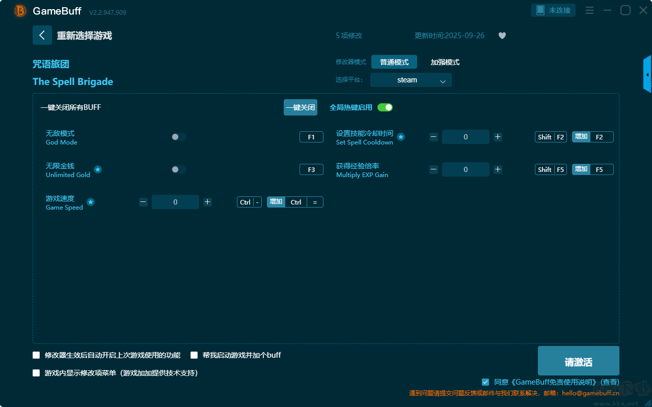Open the (查看) disclaimer view link
The width and height of the screenshot is (652, 407).
(610, 382)
